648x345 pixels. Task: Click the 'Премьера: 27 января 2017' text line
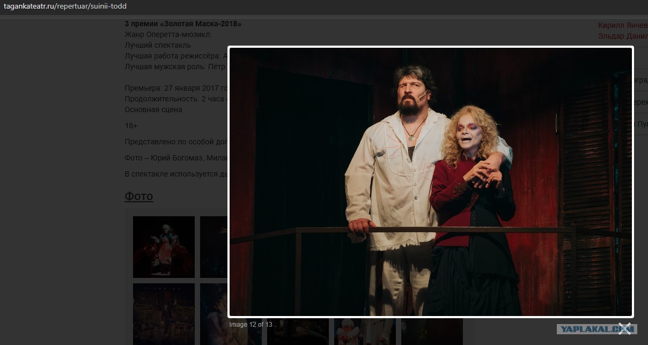pos(176,88)
